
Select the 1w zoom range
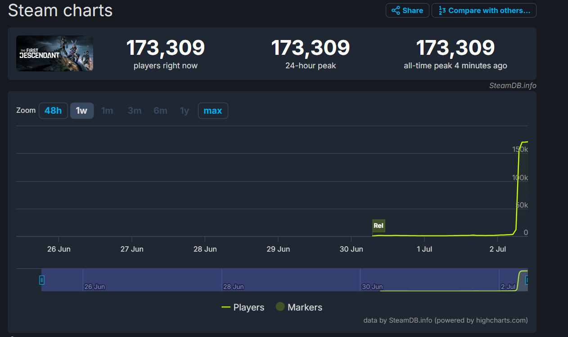click(x=81, y=111)
